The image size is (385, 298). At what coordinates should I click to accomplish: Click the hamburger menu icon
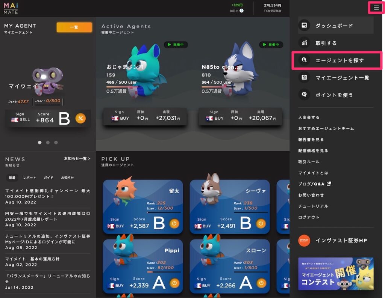tap(376, 8)
